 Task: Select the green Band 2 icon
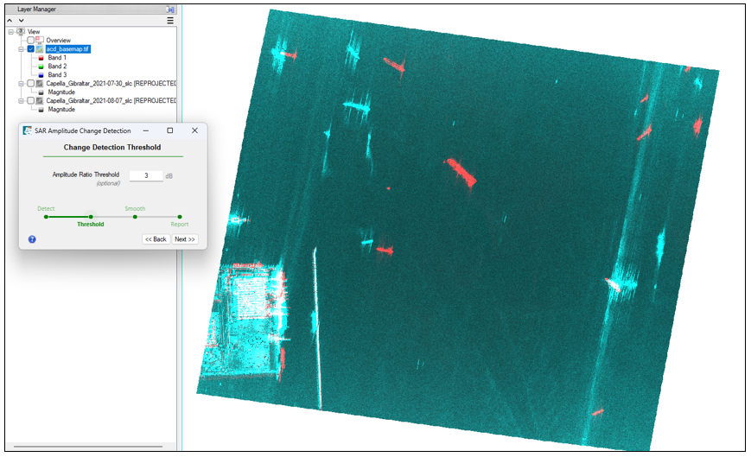point(40,67)
